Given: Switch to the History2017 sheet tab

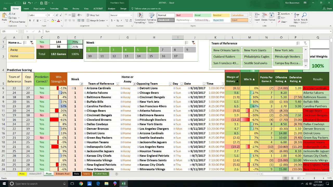Looking at the screenshot, I should 35,174.
